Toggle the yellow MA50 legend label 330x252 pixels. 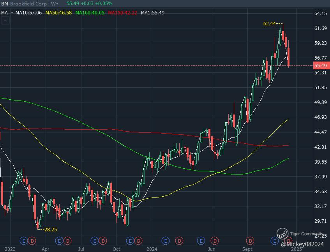[59, 12]
